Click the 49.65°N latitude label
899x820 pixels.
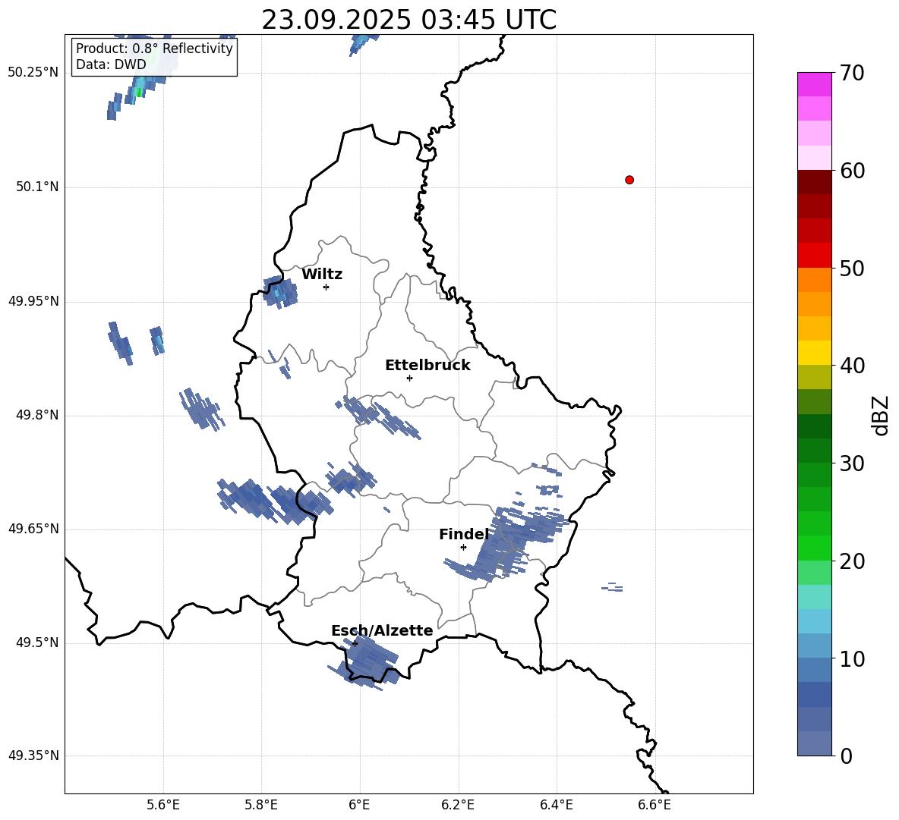pyautogui.click(x=33, y=529)
